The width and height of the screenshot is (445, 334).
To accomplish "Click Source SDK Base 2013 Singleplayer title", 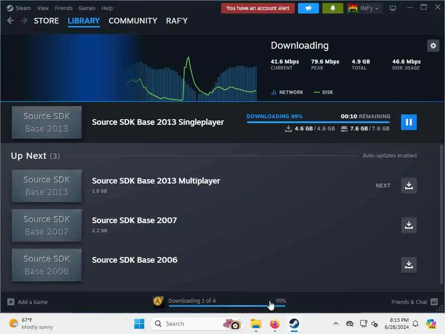I will [158, 122].
